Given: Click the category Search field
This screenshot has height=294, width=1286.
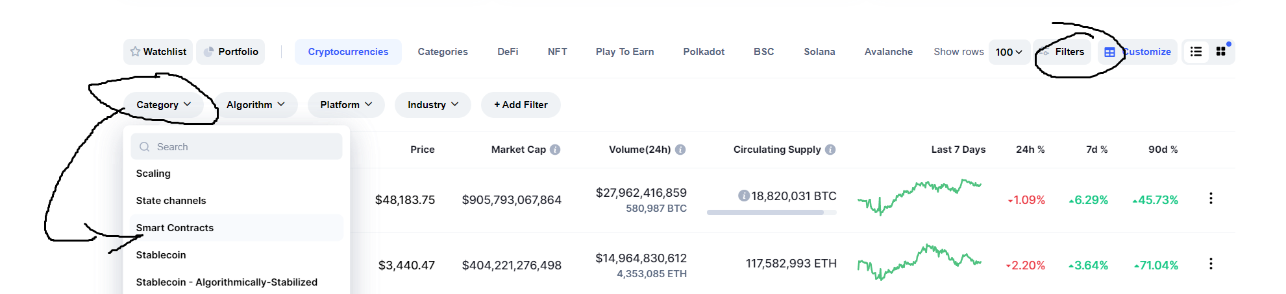Looking at the screenshot, I should click(x=236, y=147).
